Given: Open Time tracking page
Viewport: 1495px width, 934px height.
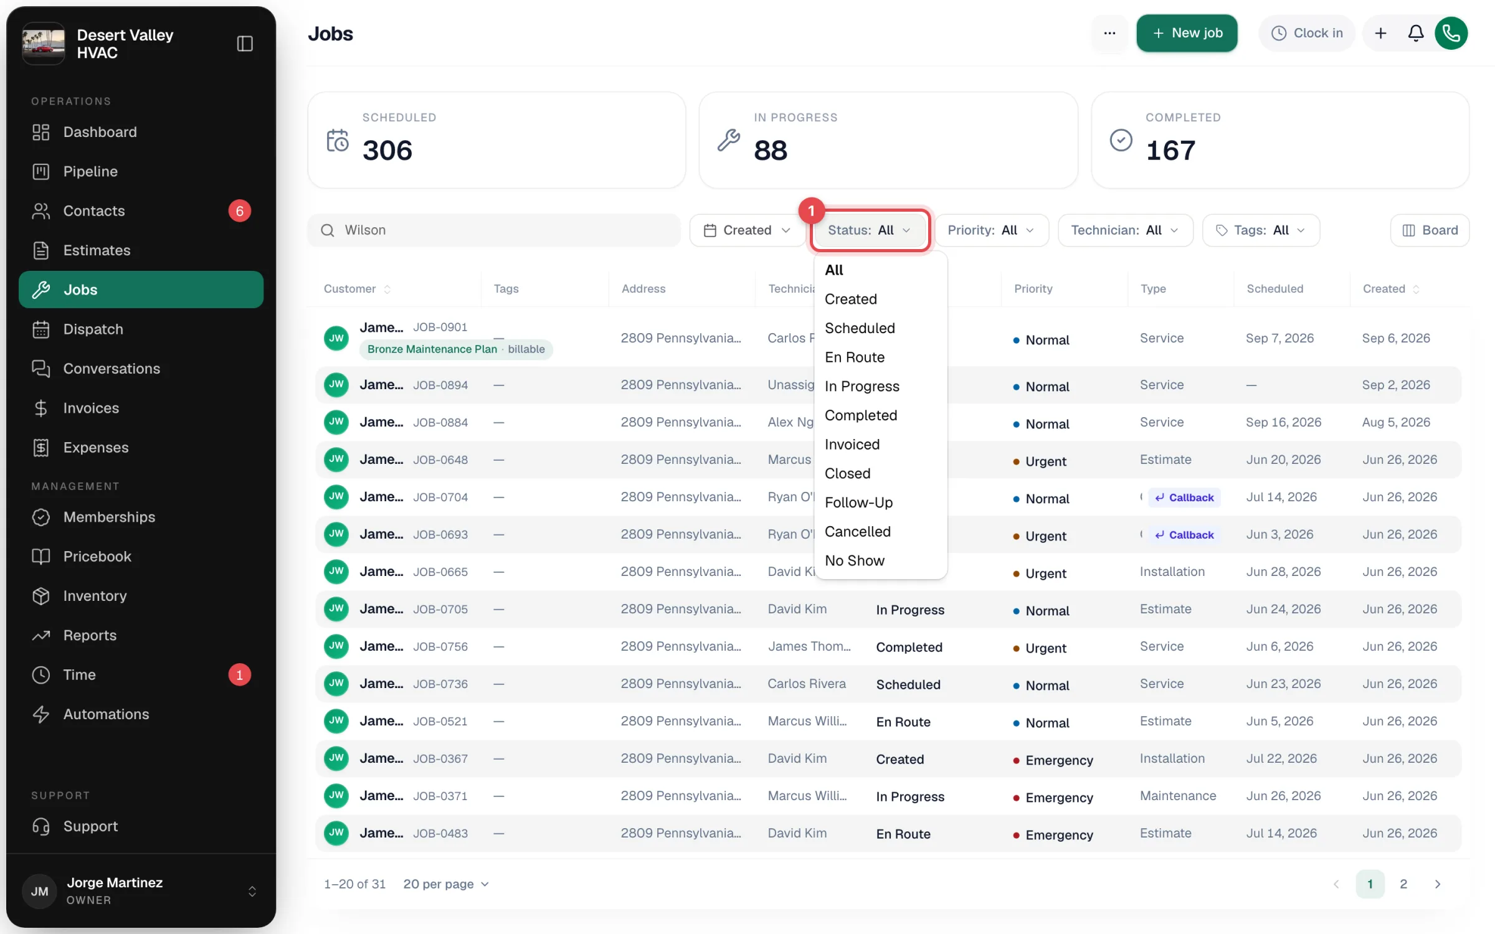Looking at the screenshot, I should point(141,675).
